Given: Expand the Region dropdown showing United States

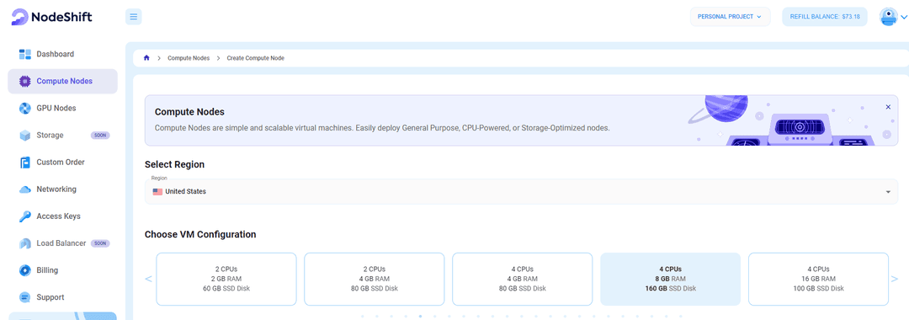Looking at the screenshot, I should pos(521,191).
